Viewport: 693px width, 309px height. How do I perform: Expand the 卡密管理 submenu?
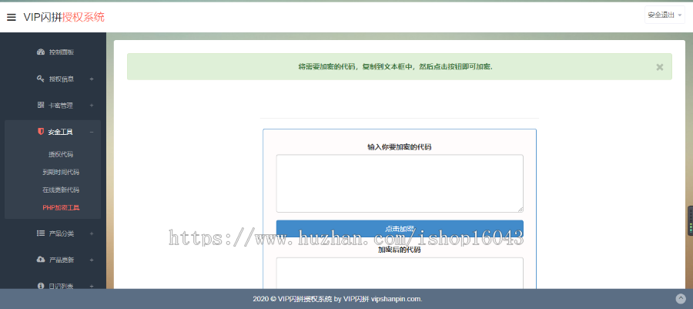pyautogui.click(x=92, y=105)
